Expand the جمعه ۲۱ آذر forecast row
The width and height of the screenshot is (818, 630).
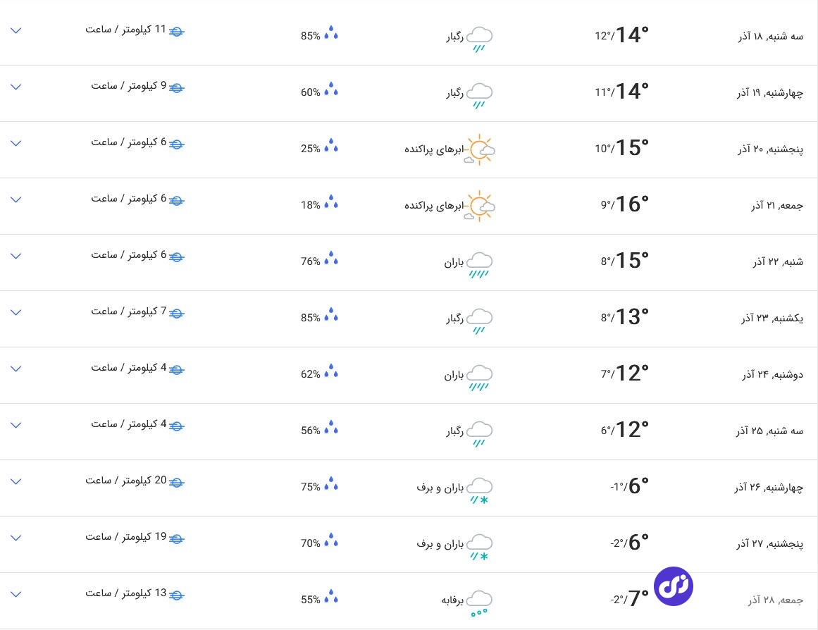click(16, 199)
